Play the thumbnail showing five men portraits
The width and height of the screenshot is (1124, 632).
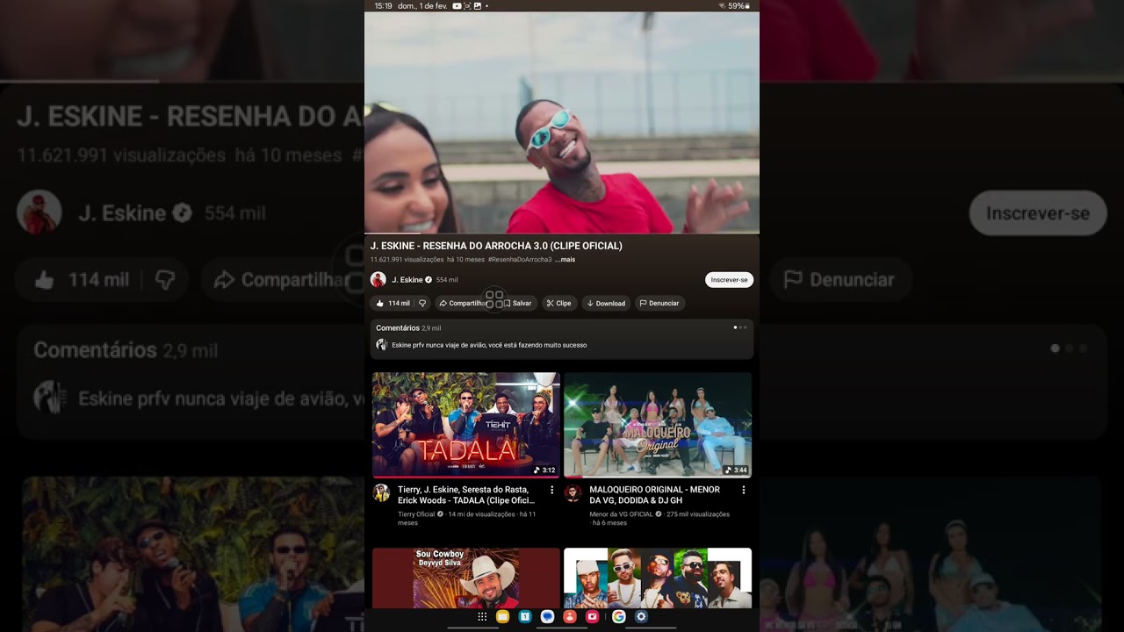[x=658, y=578]
